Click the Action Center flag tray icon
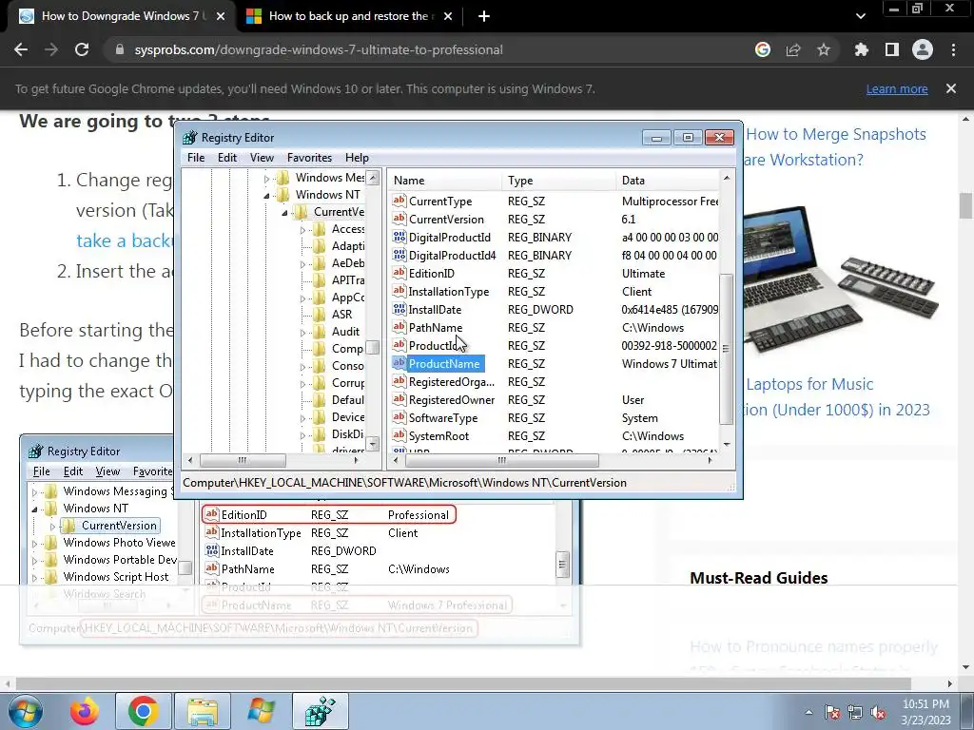 pyautogui.click(x=832, y=712)
